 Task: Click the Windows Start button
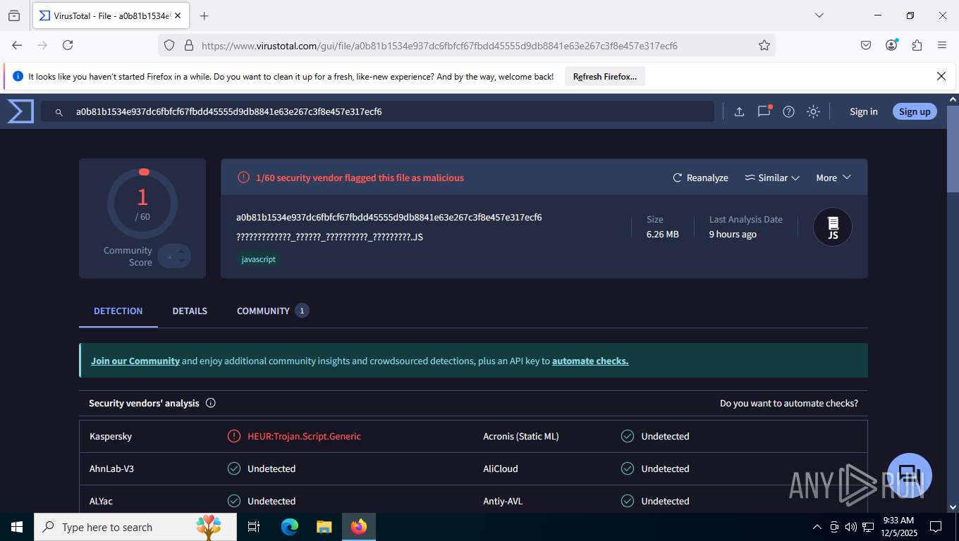17,527
